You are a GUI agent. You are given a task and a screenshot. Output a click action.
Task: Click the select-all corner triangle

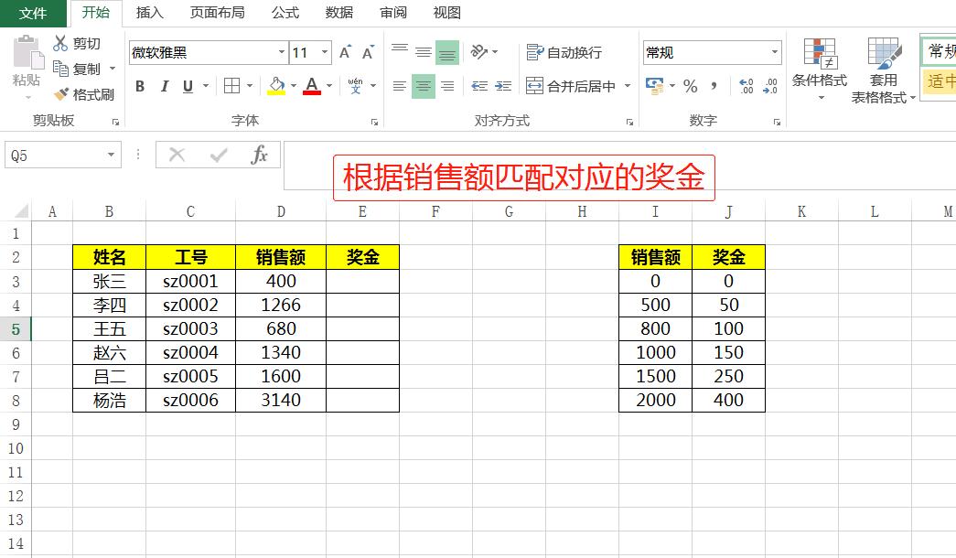(21, 211)
